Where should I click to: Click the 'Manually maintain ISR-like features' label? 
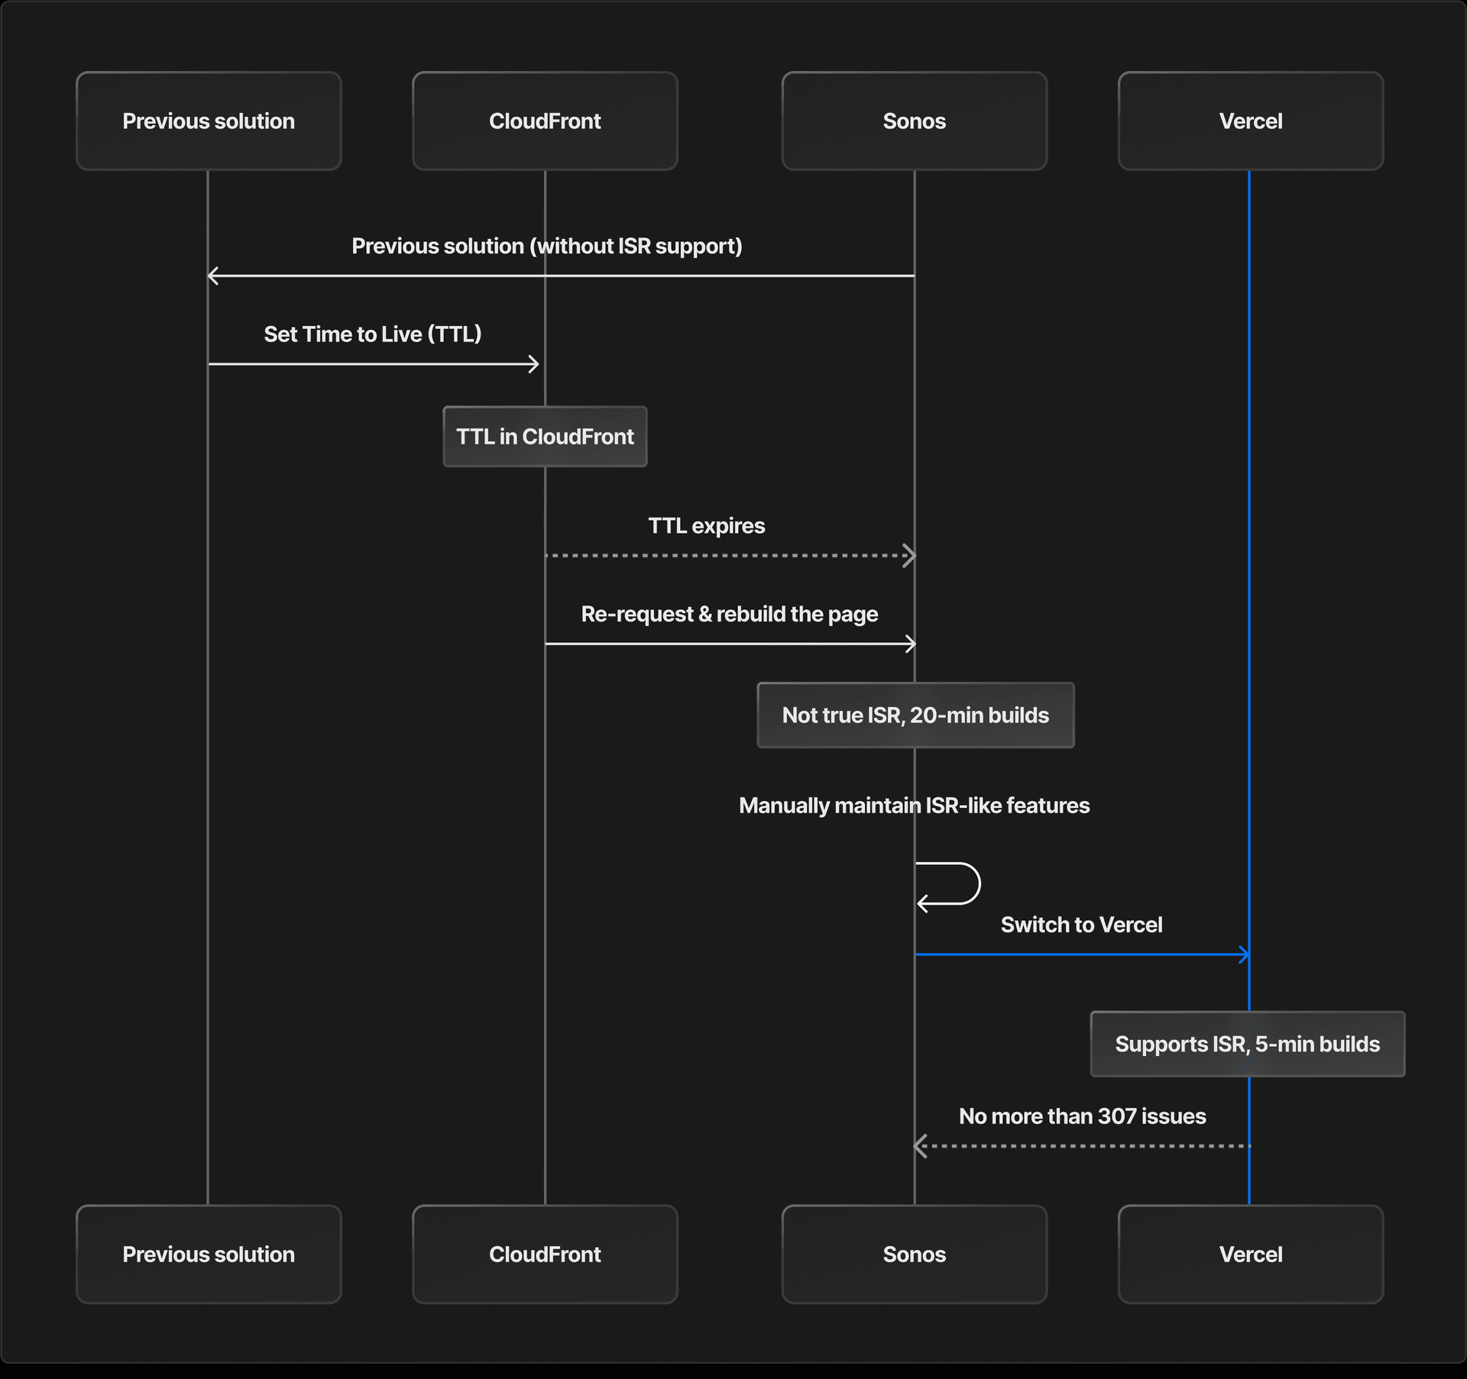[x=915, y=805]
